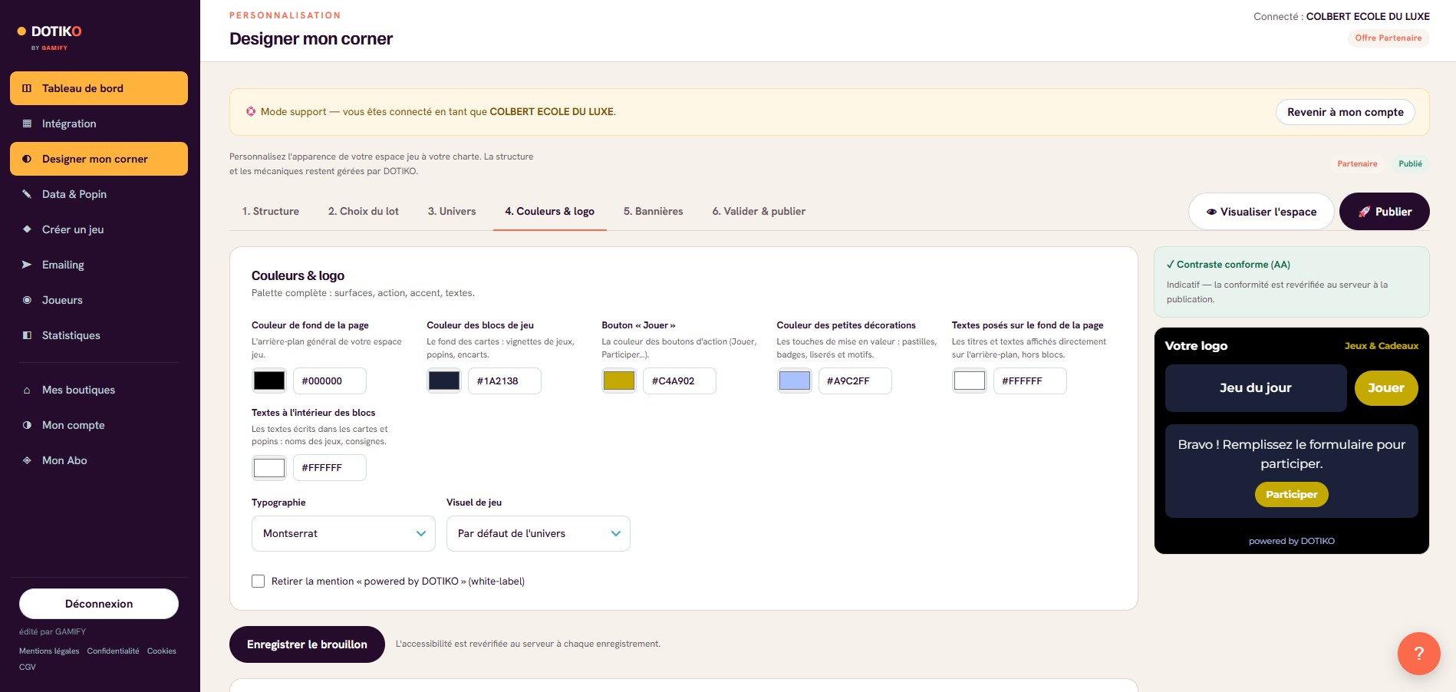The image size is (1456, 692).
Task: Click the Emailing paper-plane icon
Action: click(27, 265)
